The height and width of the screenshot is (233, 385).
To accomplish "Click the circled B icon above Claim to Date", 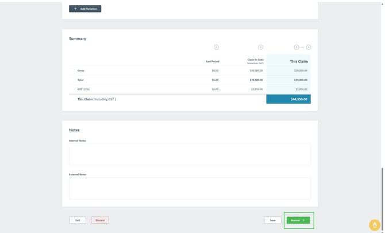I will pyautogui.click(x=260, y=47).
